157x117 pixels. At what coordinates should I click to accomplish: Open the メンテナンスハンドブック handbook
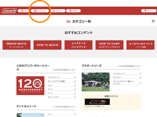(78, 45)
